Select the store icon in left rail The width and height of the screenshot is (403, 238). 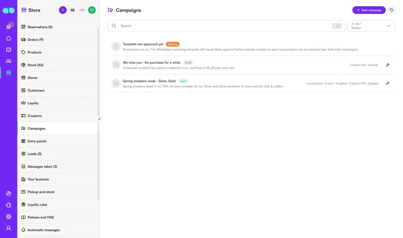click(x=9, y=73)
